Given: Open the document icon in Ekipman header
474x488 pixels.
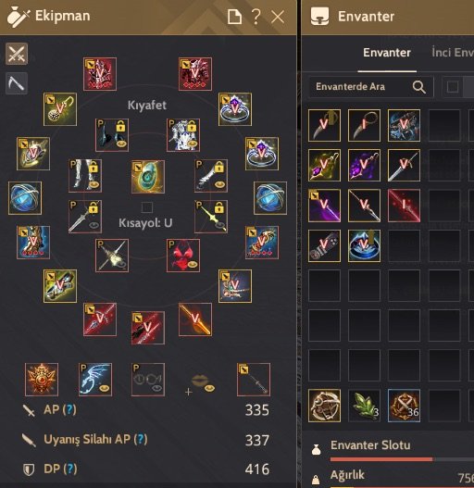Looking at the screenshot, I should (234, 17).
